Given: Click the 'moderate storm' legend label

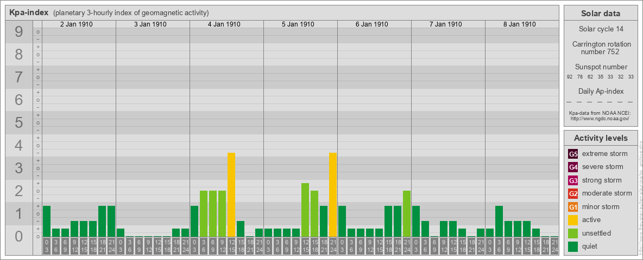Looking at the screenshot, I should pos(607,193).
